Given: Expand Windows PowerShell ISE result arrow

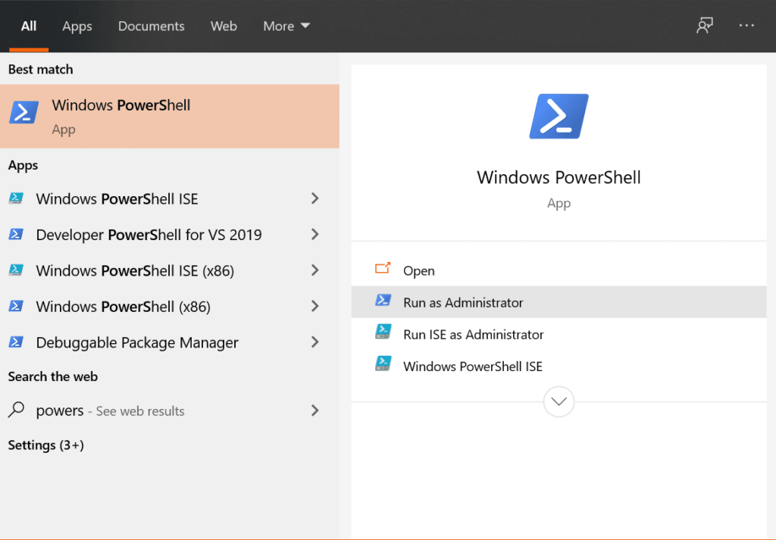Looking at the screenshot, I should point(314,198).
